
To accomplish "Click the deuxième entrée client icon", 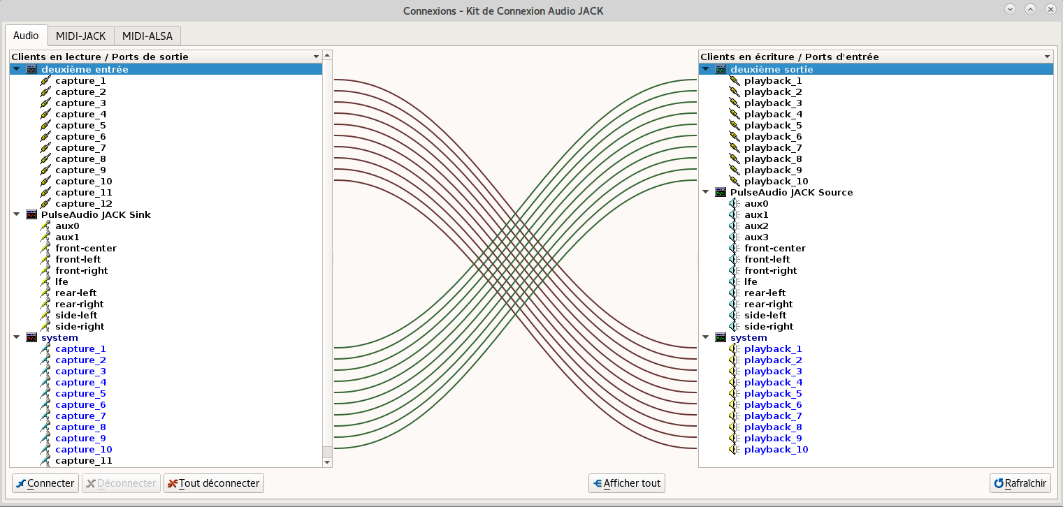I will 31,69.
